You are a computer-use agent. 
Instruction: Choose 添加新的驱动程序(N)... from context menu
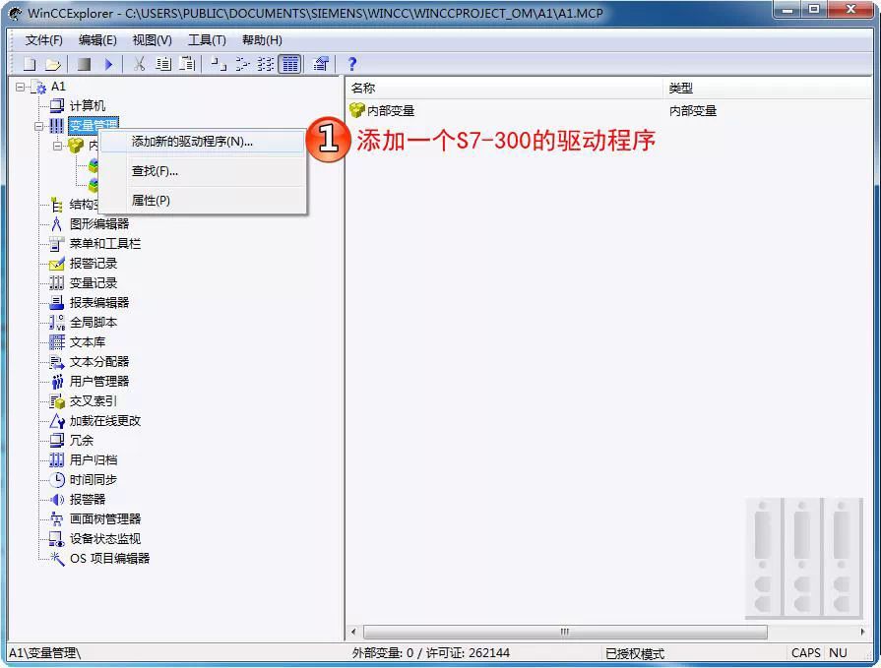click(x=202, y=142)
